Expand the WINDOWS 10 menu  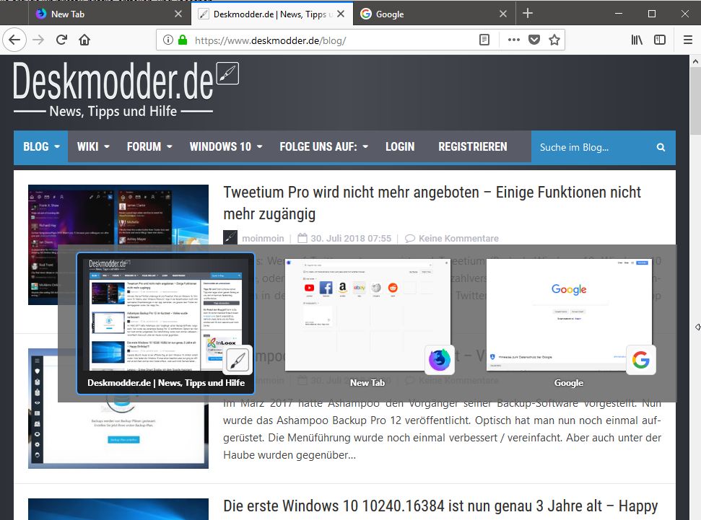226,146
